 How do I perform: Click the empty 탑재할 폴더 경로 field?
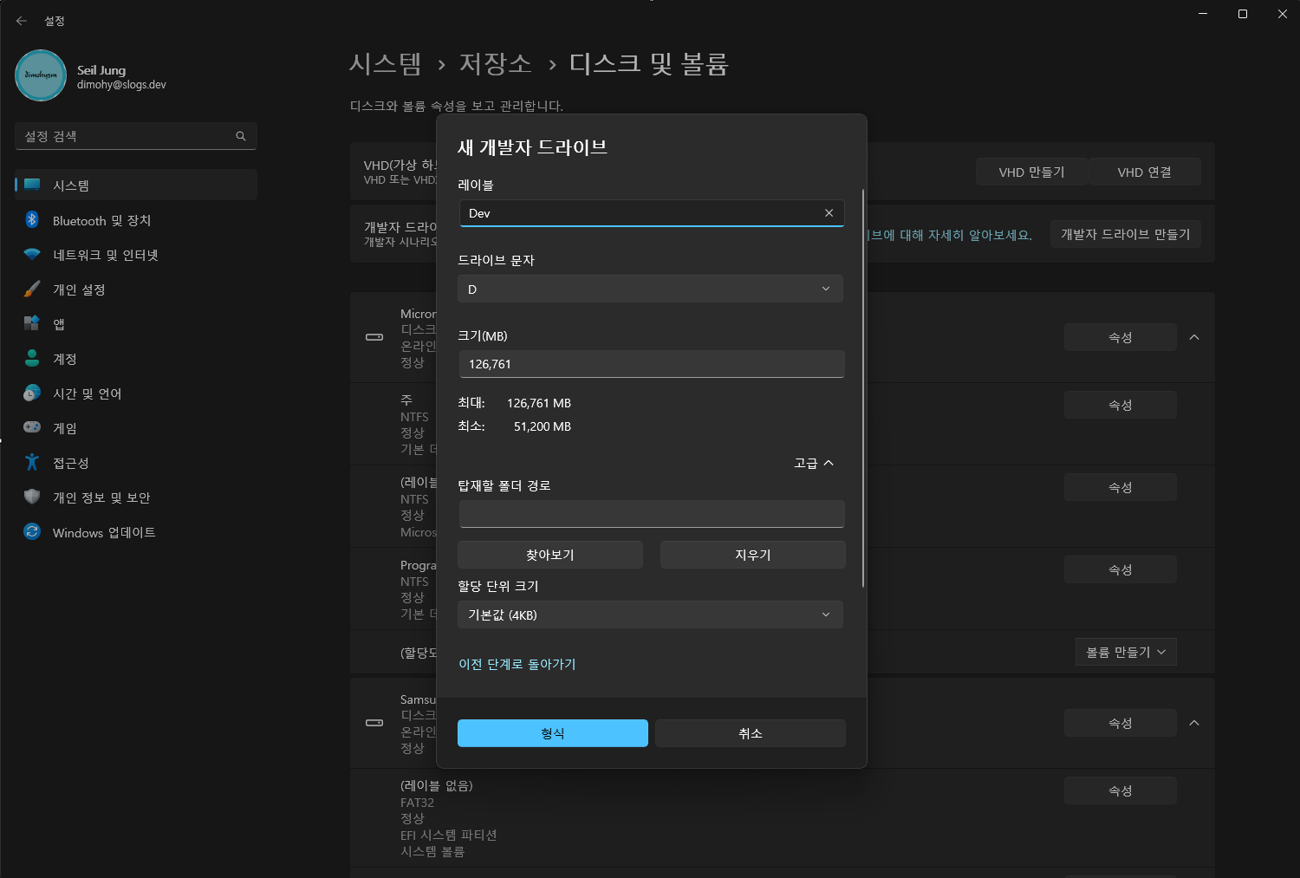(x=652, y=514)
